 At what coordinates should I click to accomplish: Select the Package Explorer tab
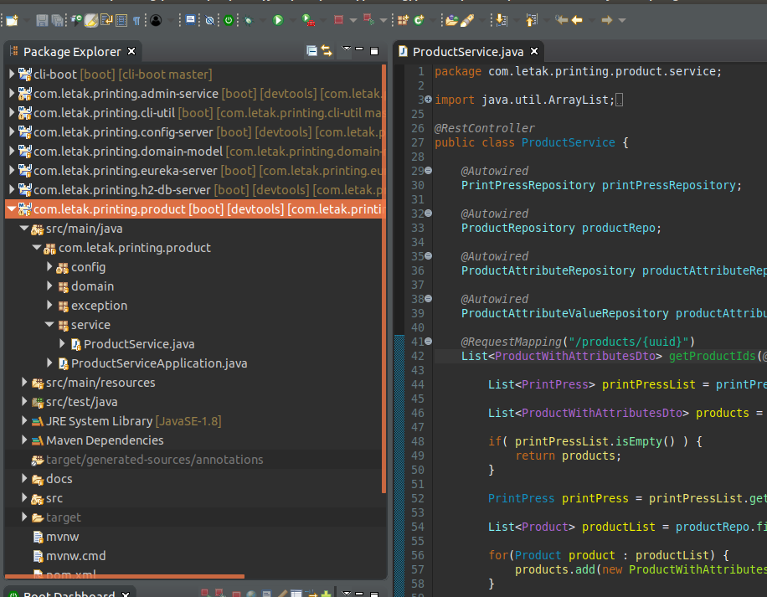tap(72, 52)
